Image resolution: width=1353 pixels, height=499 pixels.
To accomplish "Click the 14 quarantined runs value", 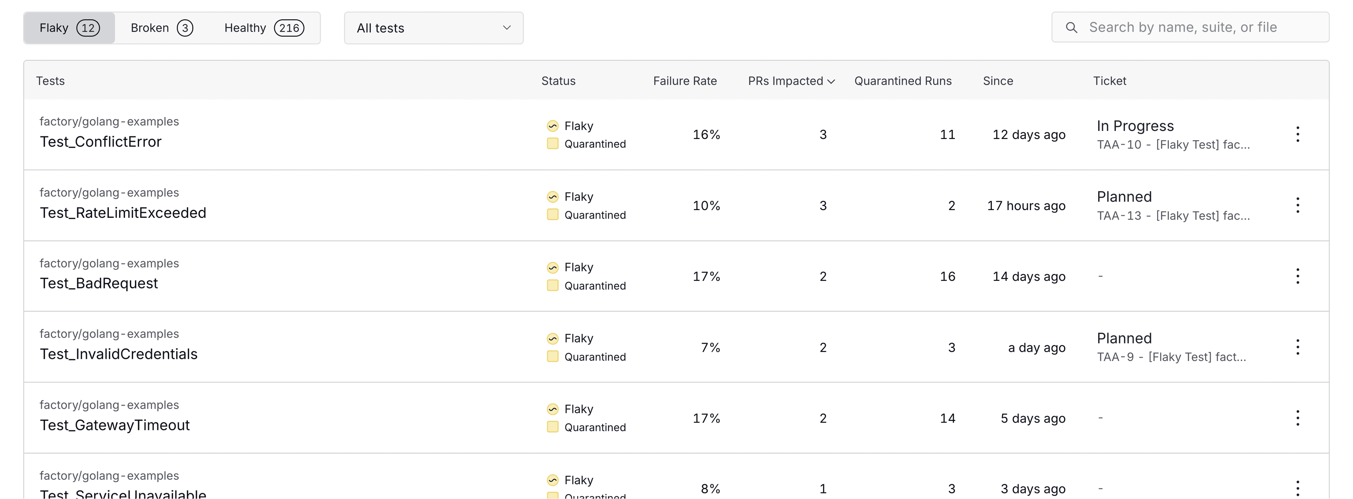I will 947,418.
